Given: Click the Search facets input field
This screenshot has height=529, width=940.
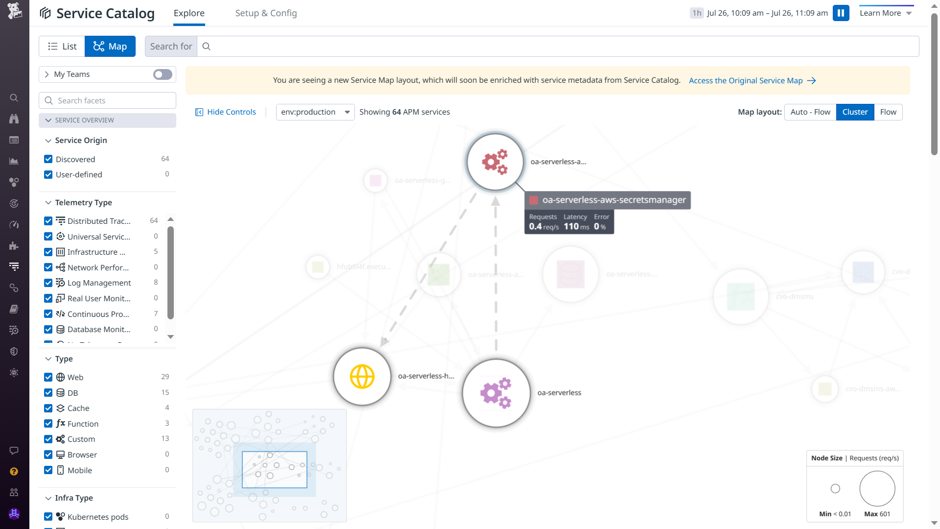Looking at the screenshot, I should point(108,100).
